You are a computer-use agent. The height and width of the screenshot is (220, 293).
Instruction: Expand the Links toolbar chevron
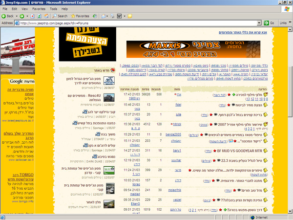(x=290, y=23)
